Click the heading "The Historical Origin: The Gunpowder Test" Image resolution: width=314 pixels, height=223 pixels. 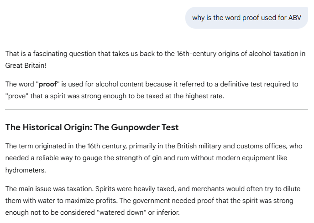92,127
